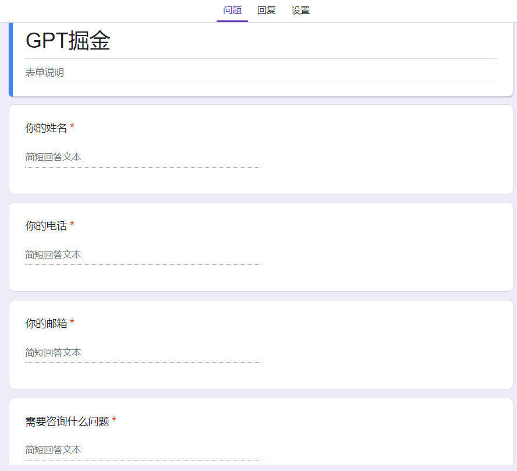Select the 需要咨询什么问题 question title
The height and width of the screenshot is (471, 517).
coord(68,422)
